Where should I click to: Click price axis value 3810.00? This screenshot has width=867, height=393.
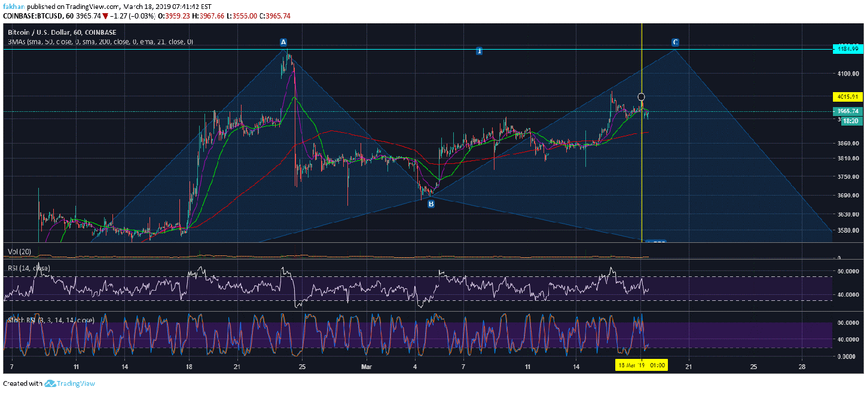[847, 159]
